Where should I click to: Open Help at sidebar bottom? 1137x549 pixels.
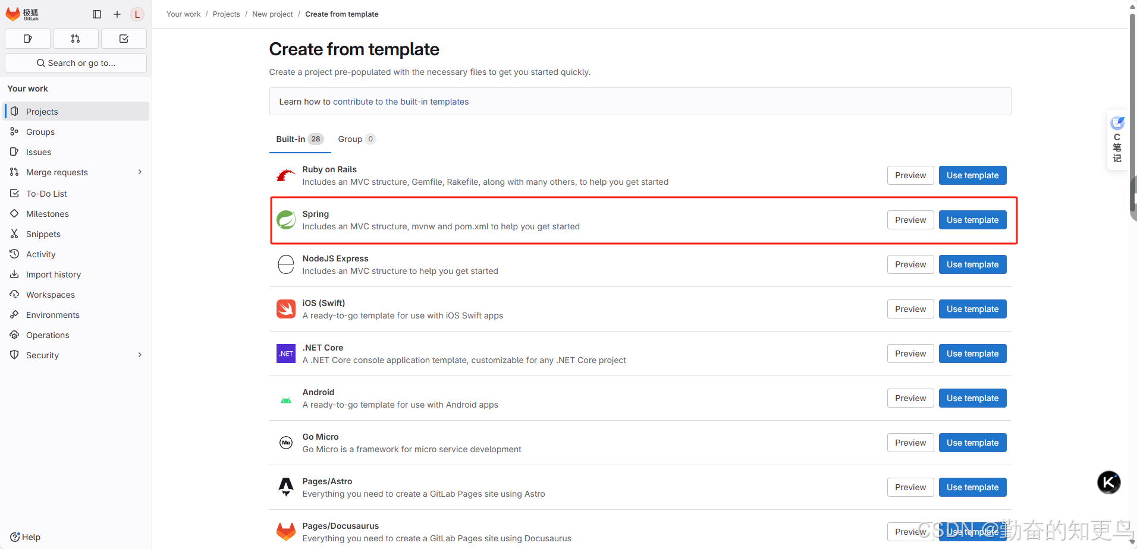(x=26, y=537)
